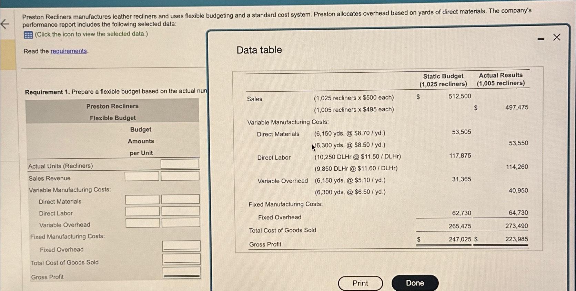The height and width of the screenshot is (291, 576).
Task: Click static direct materials value 53,505
Action: click(462, 132)
